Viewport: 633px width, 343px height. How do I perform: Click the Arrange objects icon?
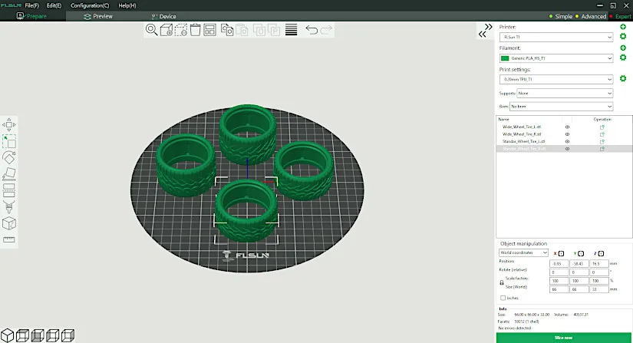210,30
